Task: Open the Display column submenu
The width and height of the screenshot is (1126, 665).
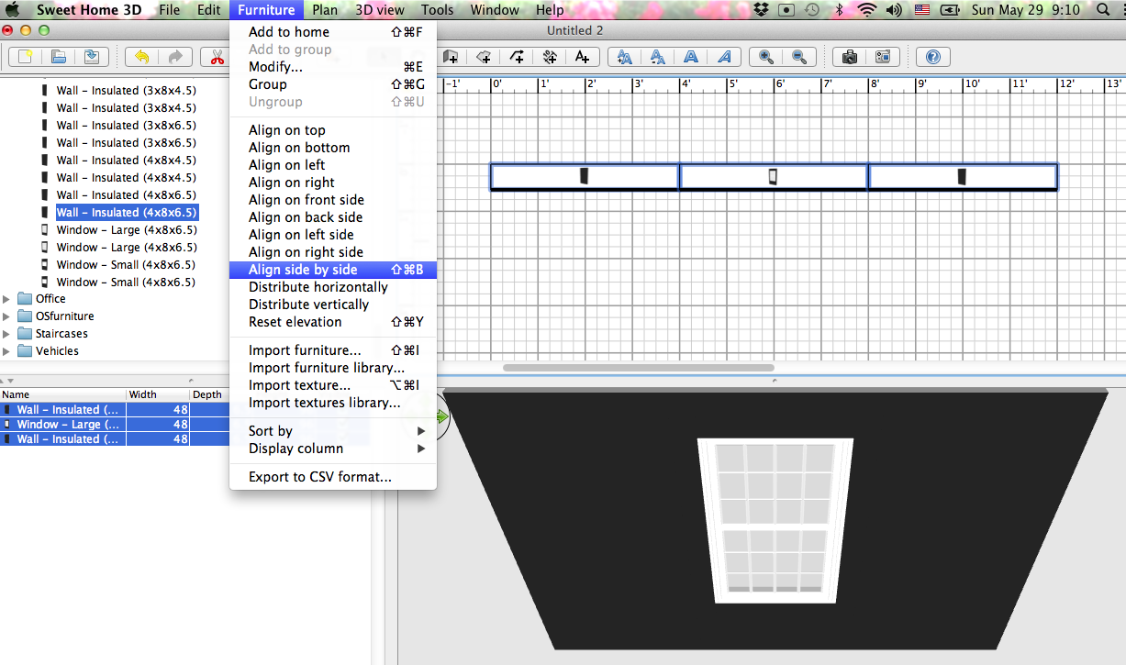Action: (333, 449)
